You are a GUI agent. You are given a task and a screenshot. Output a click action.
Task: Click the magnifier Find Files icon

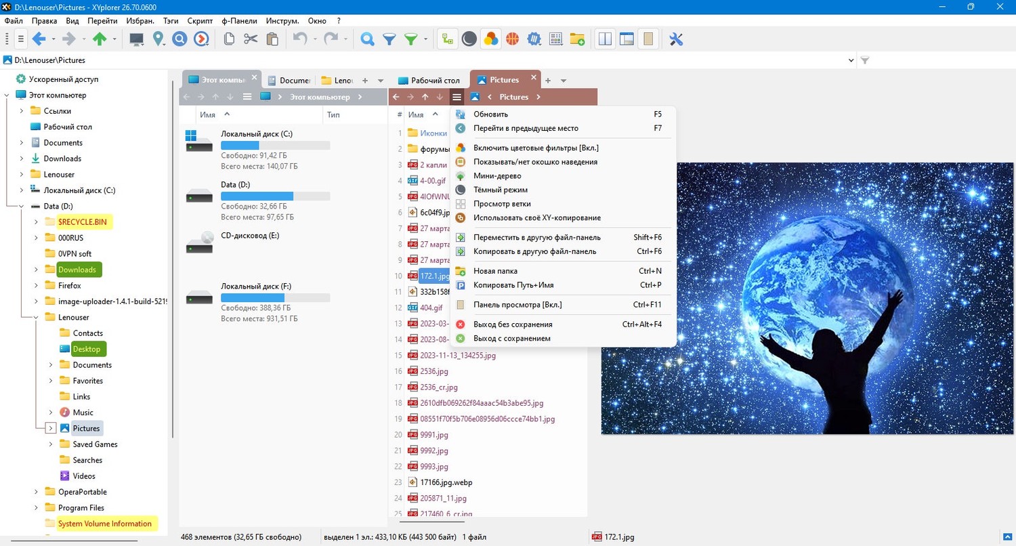pyautogui.click(x=367, y=39)
